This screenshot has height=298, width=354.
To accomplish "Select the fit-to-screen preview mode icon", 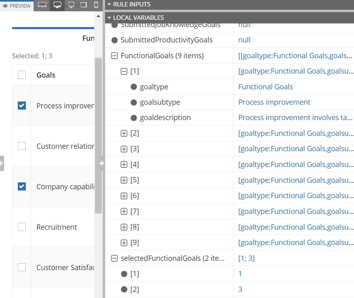I will [x=42, y=5].
